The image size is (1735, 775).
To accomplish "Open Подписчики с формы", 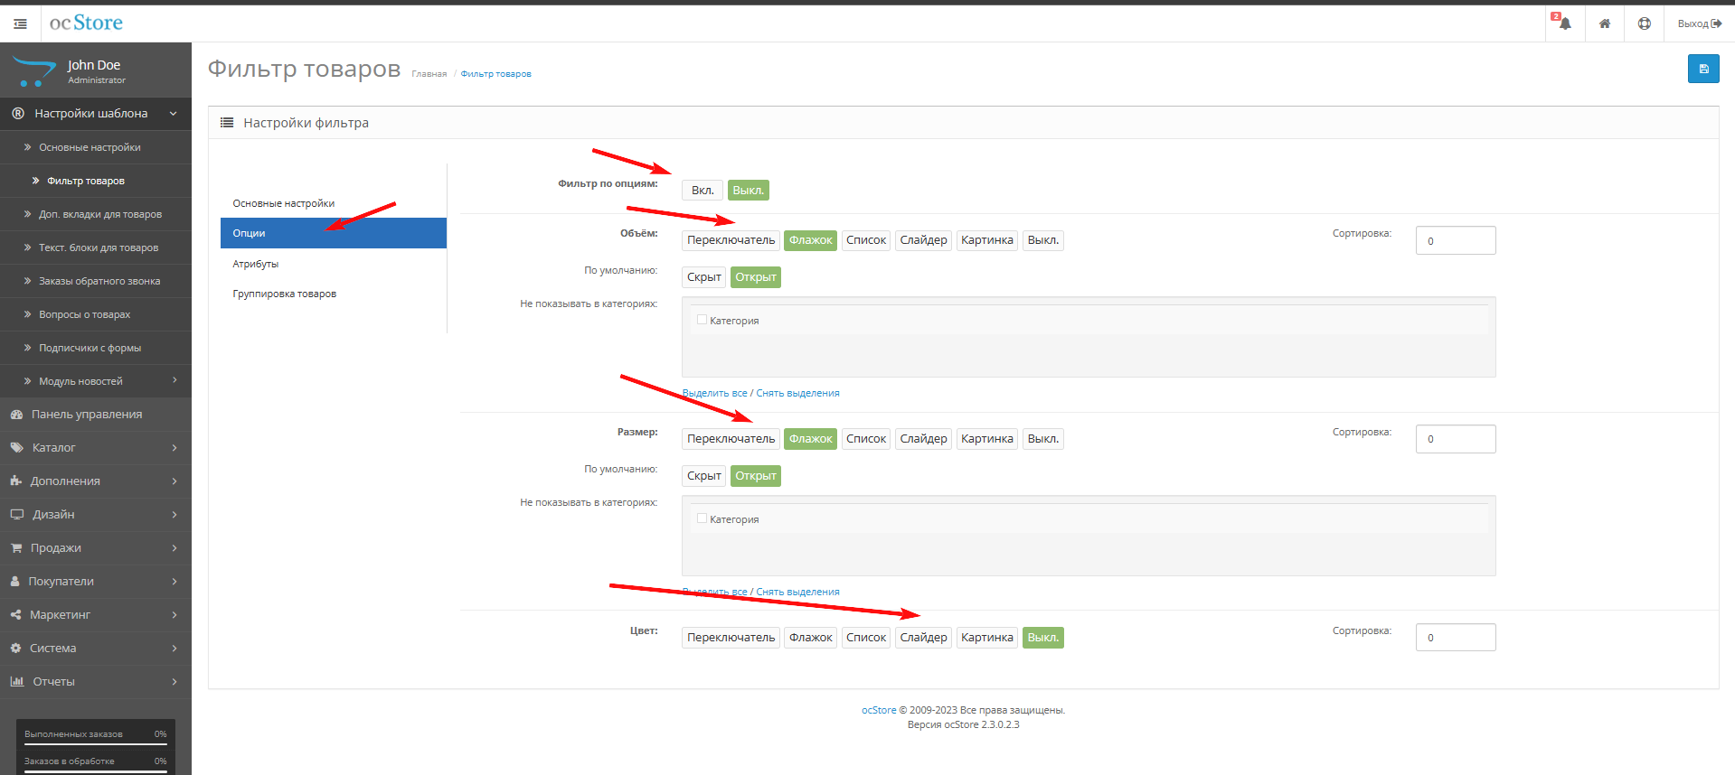I will [x=95, y=348].
